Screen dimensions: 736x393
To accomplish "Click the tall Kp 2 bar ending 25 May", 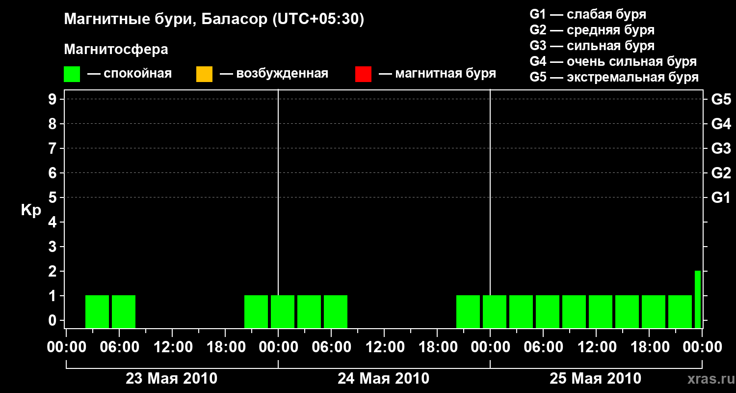I will coord(698,299).
